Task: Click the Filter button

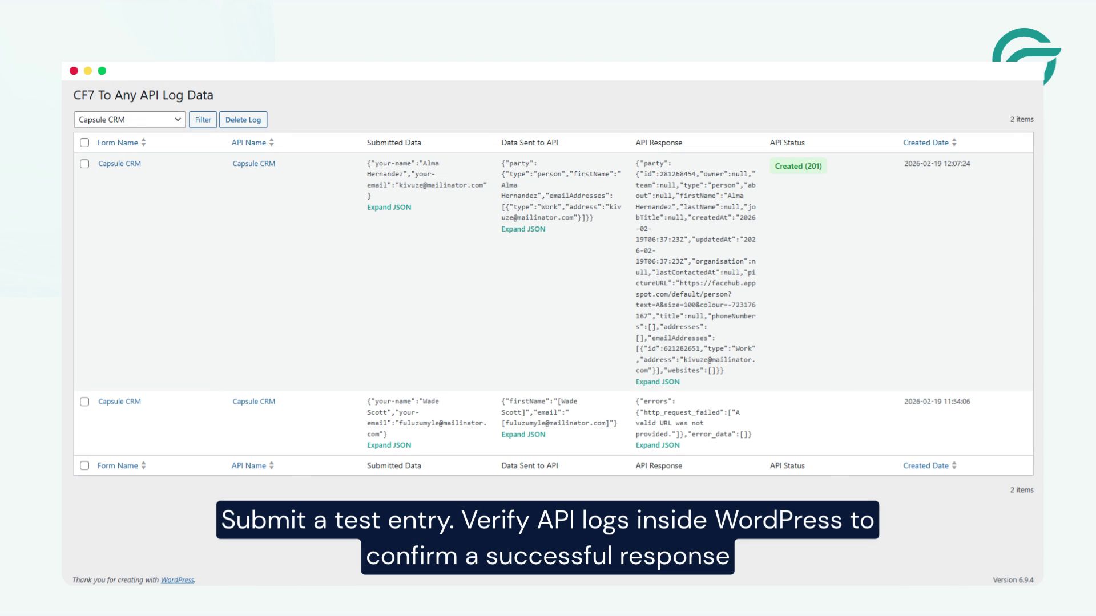Action: (203, 120)
